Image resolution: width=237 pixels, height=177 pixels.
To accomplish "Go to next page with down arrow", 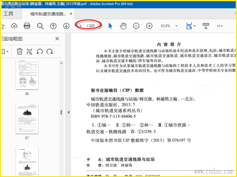I will [x=66, y=26].
